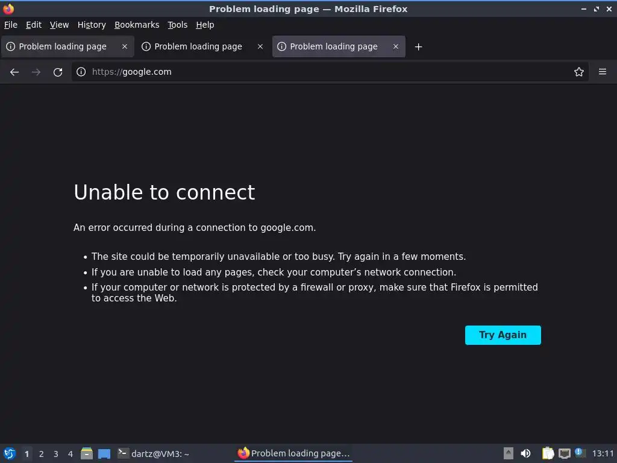Open the Bookmarks menu
The height and width of the screenshot is (463, 617).
click(137, 25)
